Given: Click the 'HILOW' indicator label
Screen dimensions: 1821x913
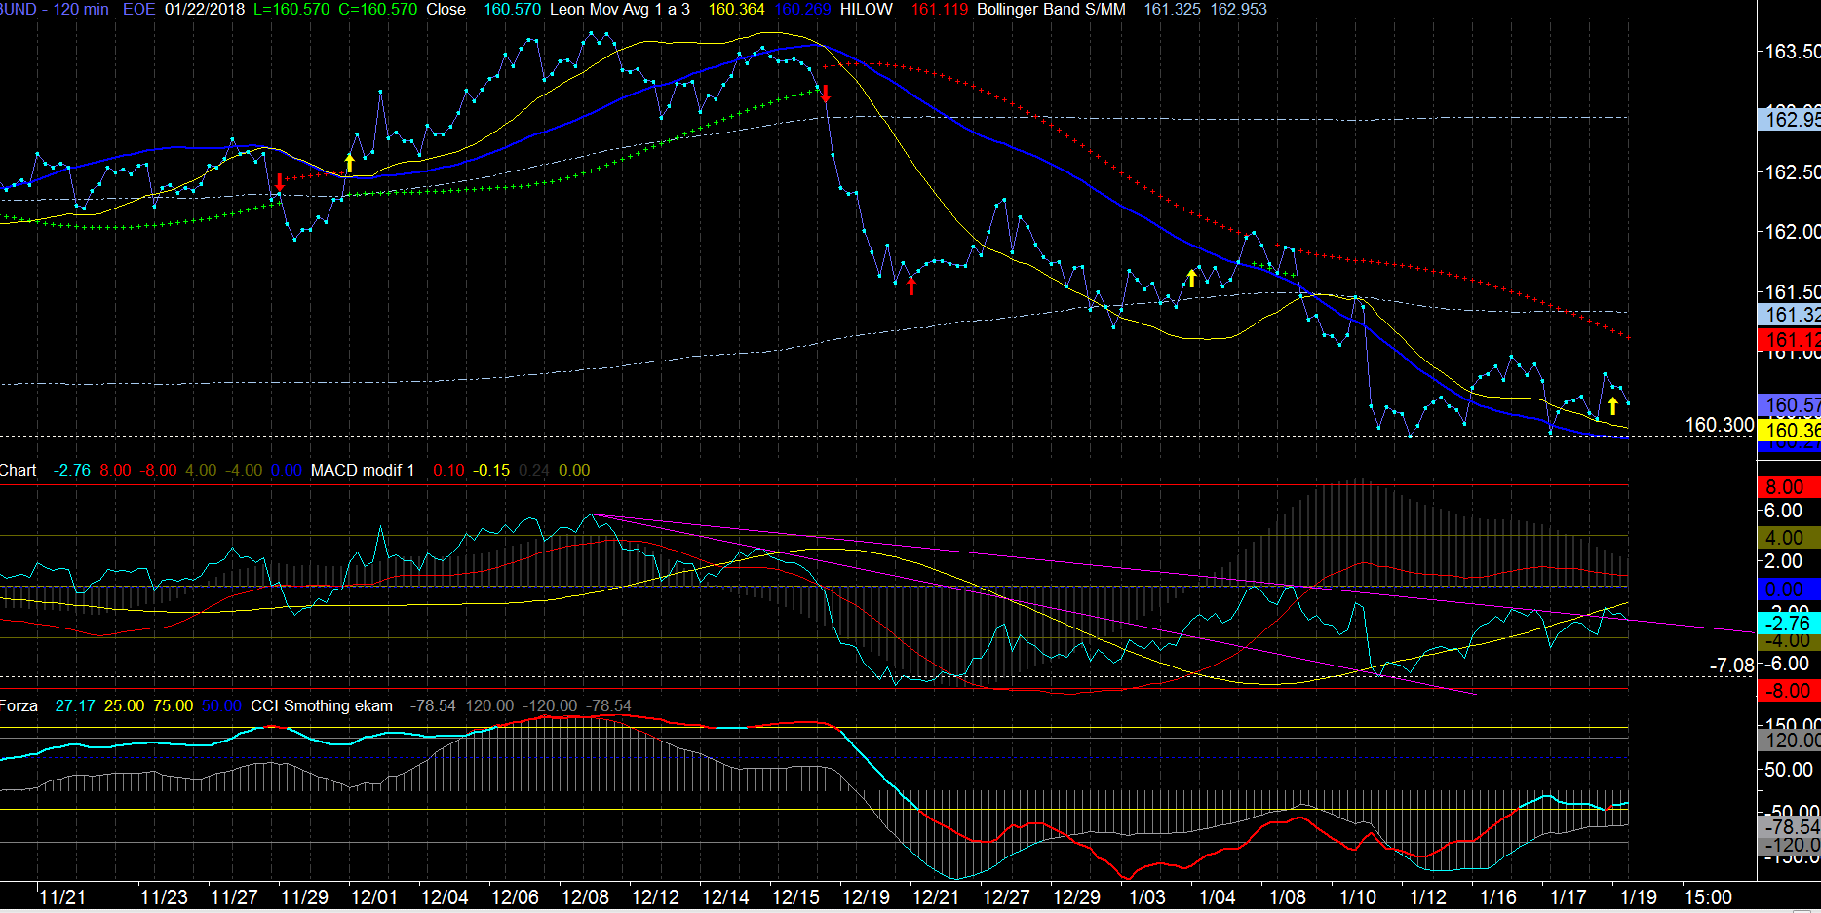Looking at the screenshot, I should click(x=866, y=9).
